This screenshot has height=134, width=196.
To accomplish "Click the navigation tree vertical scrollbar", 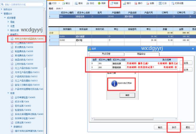I will pos(45,38).
